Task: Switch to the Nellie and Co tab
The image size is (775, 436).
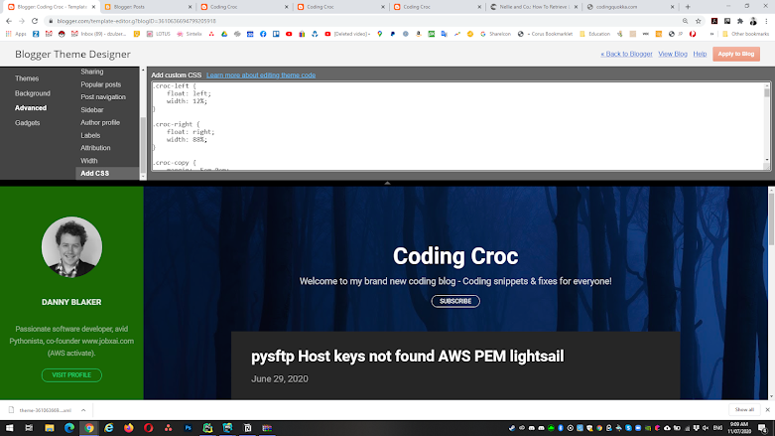Action: tap(532, 7)
